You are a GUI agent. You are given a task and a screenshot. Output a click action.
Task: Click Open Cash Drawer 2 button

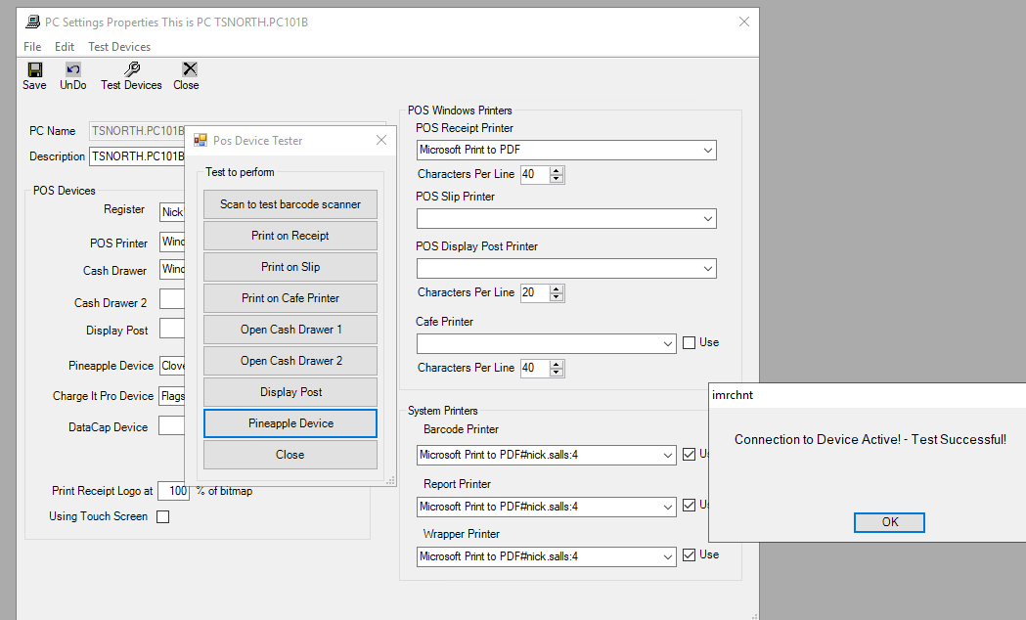[290, 361]
